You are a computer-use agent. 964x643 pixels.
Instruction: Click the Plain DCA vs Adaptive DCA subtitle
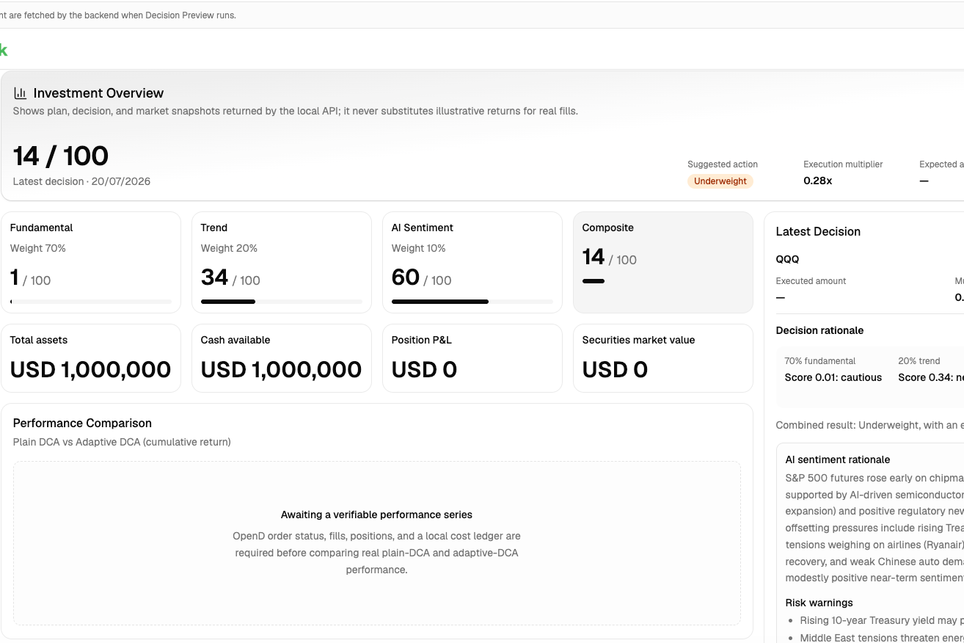click(x=122, y=442)
